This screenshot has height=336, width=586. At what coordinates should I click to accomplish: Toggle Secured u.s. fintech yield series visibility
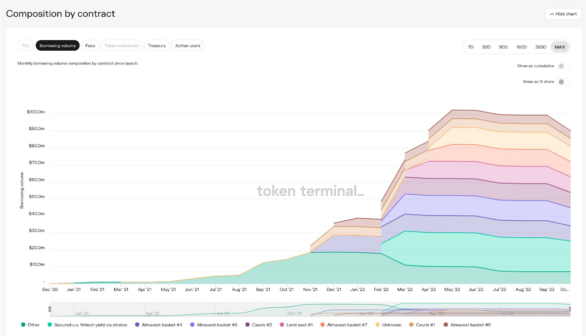pos(49,325)
